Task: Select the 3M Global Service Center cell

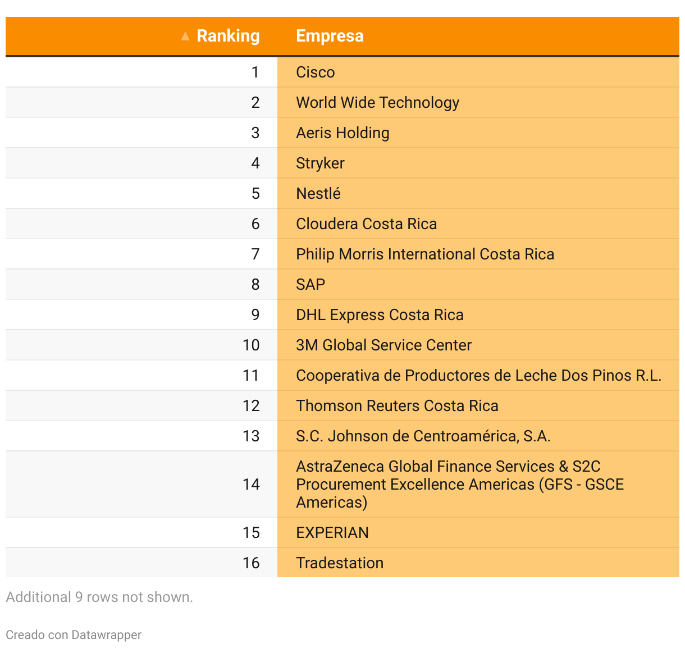Action: [x=478, y=345]
